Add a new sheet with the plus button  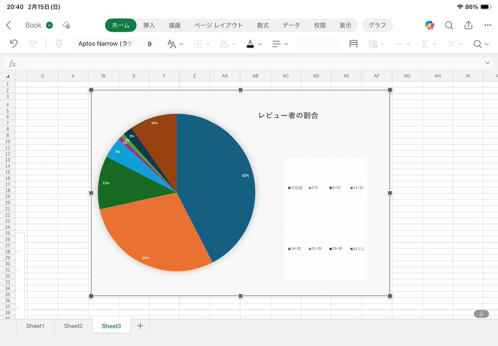[140, 326]
